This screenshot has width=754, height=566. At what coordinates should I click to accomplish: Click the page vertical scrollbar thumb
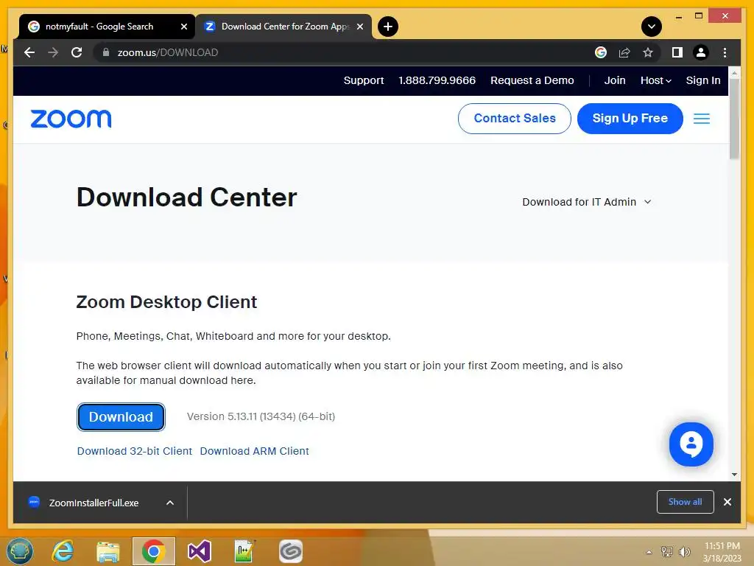[734, 119]
